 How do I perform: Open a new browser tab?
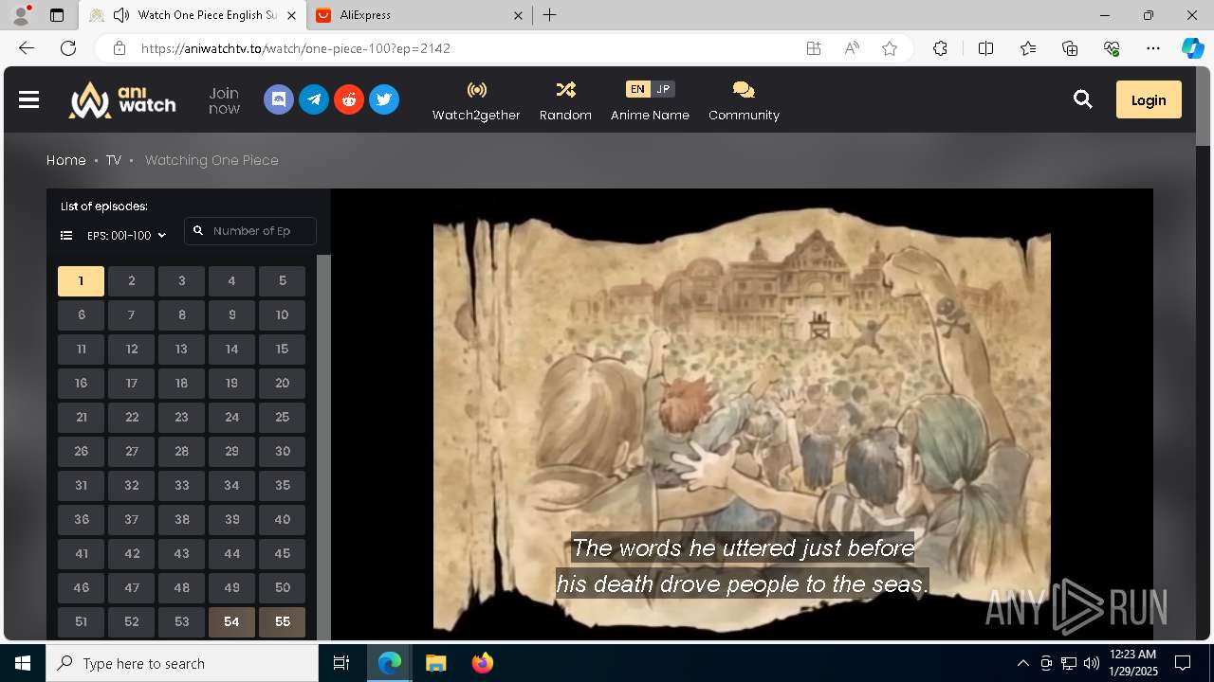click(x=550, y=15)
